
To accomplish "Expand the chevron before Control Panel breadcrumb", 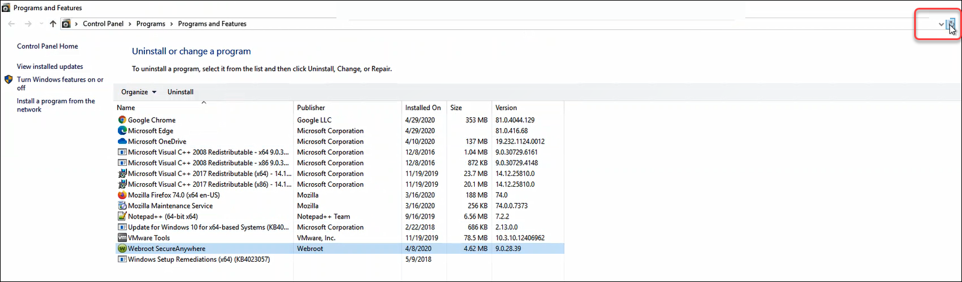I will click(77, 24).
